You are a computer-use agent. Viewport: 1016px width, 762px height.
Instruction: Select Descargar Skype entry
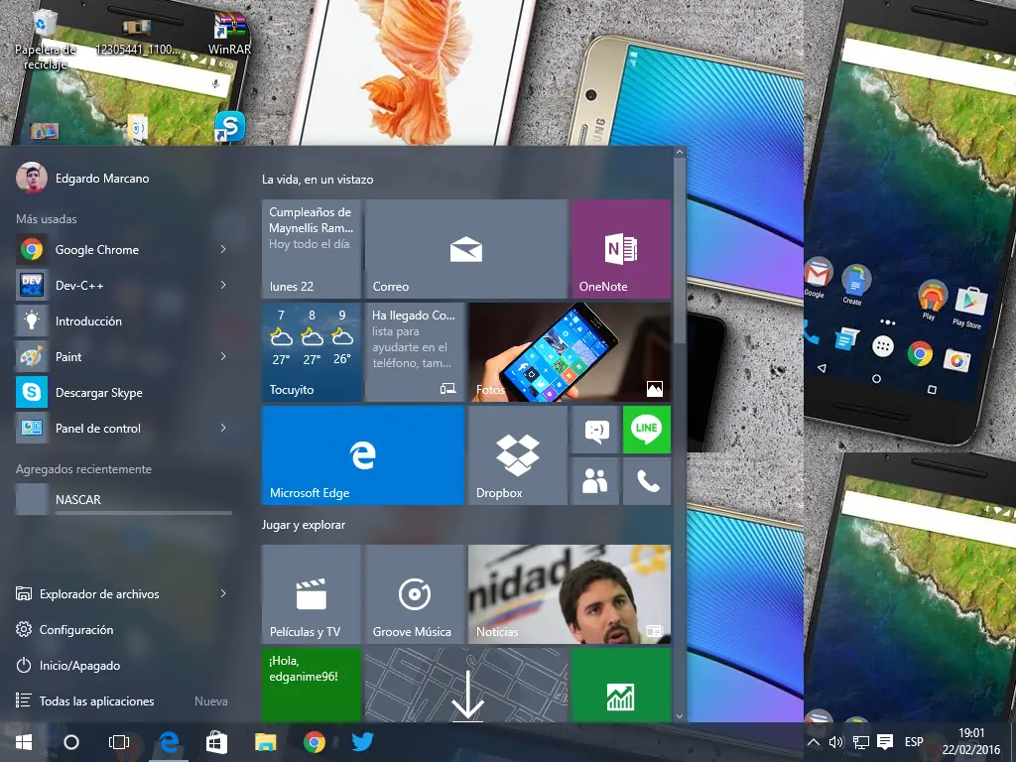pos(123,393)
